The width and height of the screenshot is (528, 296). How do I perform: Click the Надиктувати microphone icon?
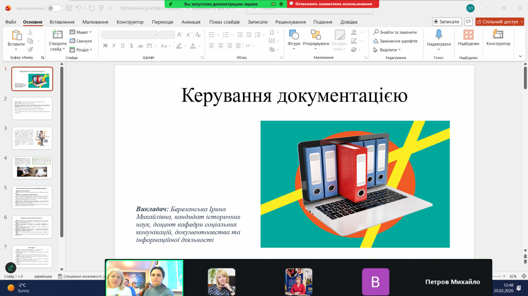pos(438,35)
